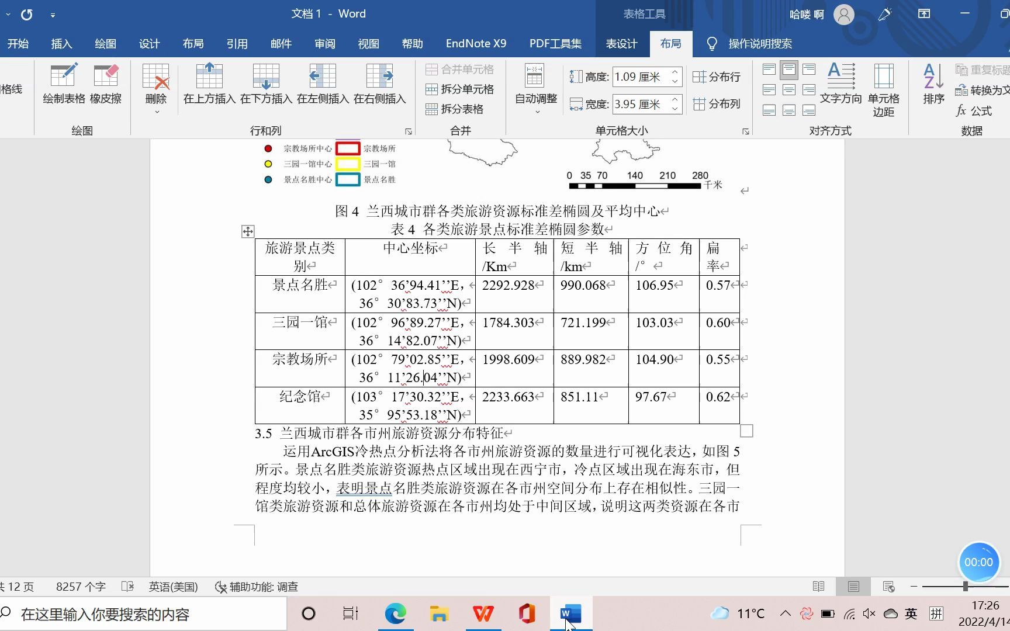Distribute rows evenly with 分布行
This screenshot has width=1010, height=631.
[717, 77]
